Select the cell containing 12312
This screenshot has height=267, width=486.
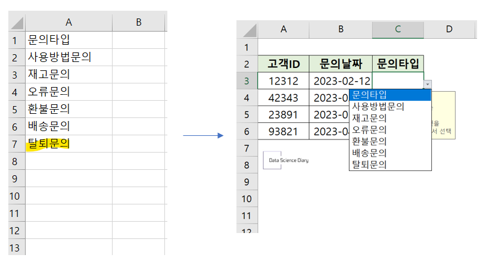point(283,81)
